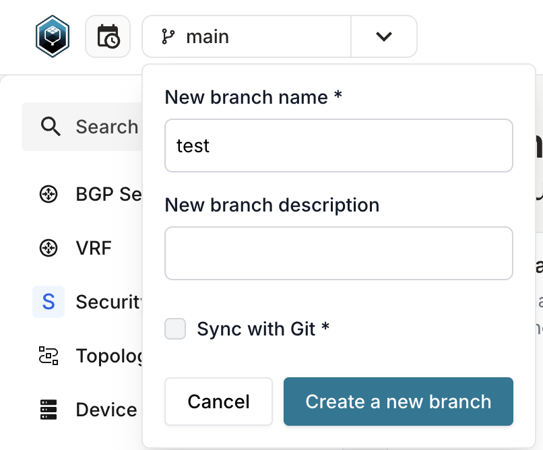The height and width of the screenshot is (450, 543).
Task: Click the New branch description field
Action: [x=338, y=253]
